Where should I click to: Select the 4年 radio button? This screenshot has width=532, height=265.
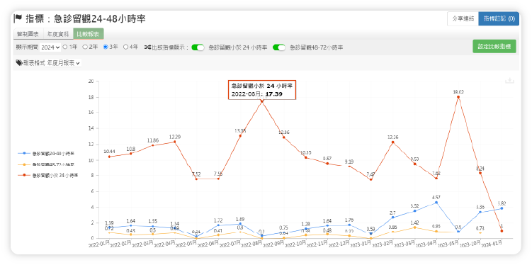(125, 47)
